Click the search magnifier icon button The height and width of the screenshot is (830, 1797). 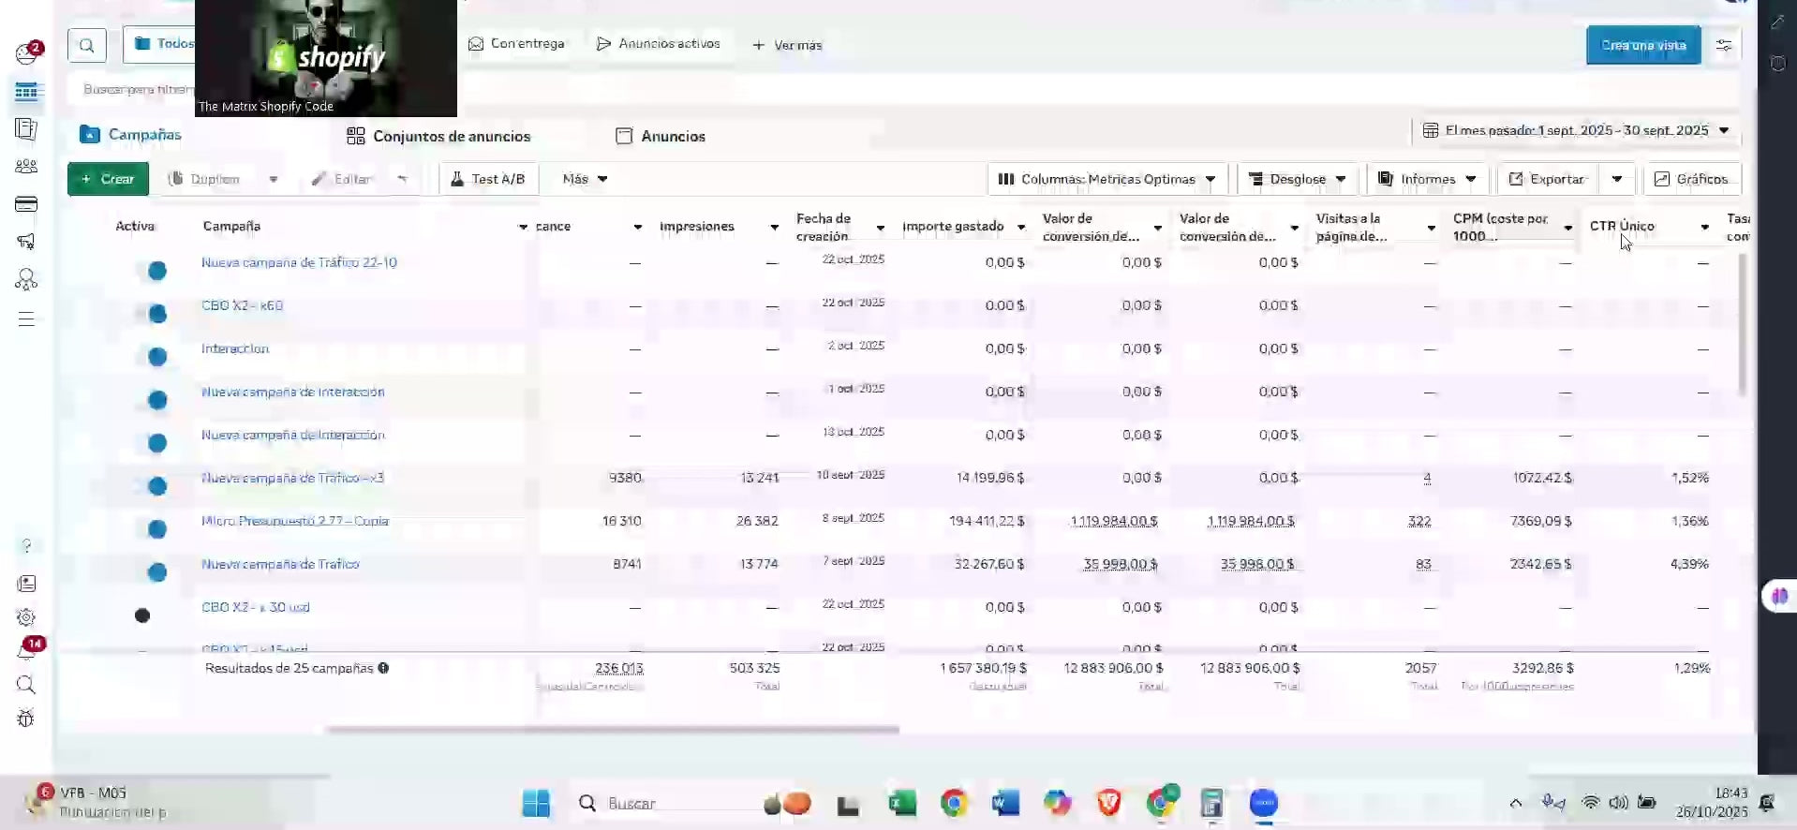pyautogui.click(x=86, y=45)
